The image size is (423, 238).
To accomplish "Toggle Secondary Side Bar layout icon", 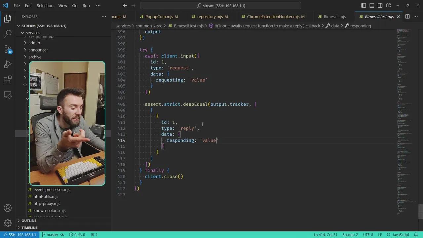I will (380, 6).
